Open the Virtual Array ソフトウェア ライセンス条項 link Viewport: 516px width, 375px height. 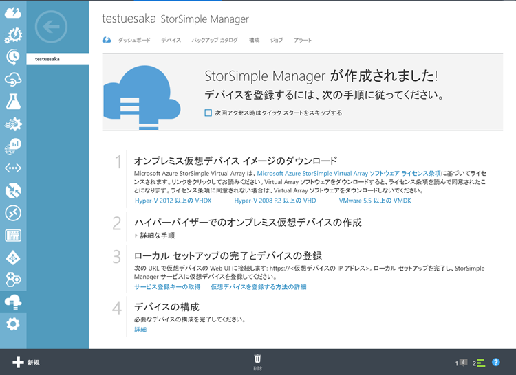click(x=349, y=173)
